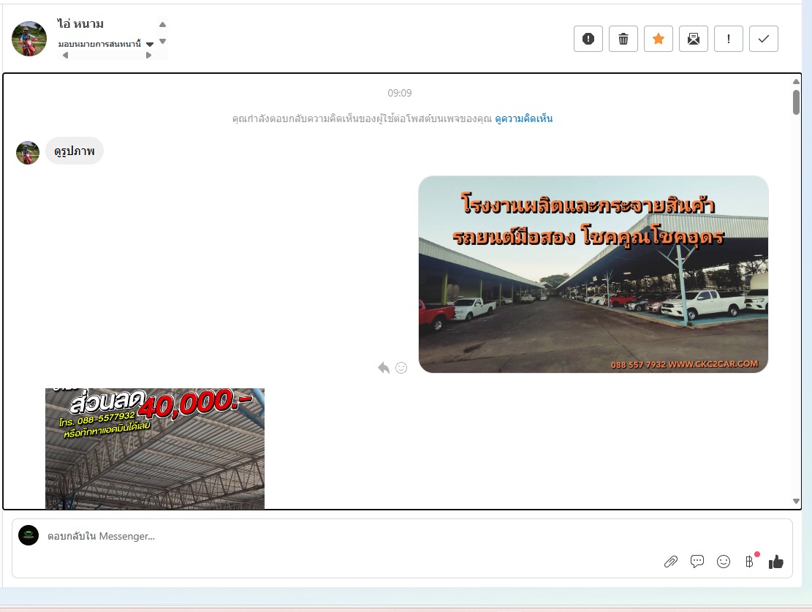This screenshot has width=812, height=612.
Task: Click the chat scrollbar up arrow
Action: [x=796, y=81]
